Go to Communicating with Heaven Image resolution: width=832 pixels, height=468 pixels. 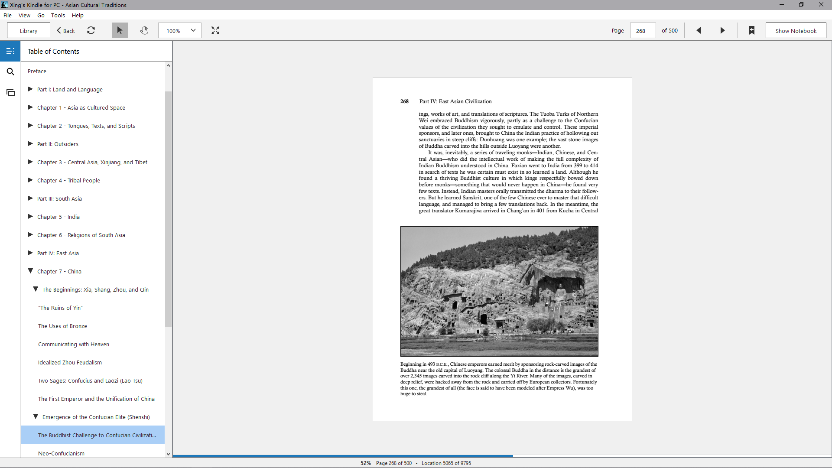tap(74, 344)
